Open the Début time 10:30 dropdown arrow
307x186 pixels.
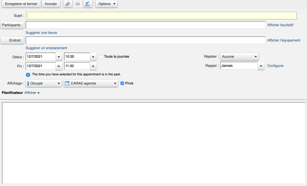93,57
